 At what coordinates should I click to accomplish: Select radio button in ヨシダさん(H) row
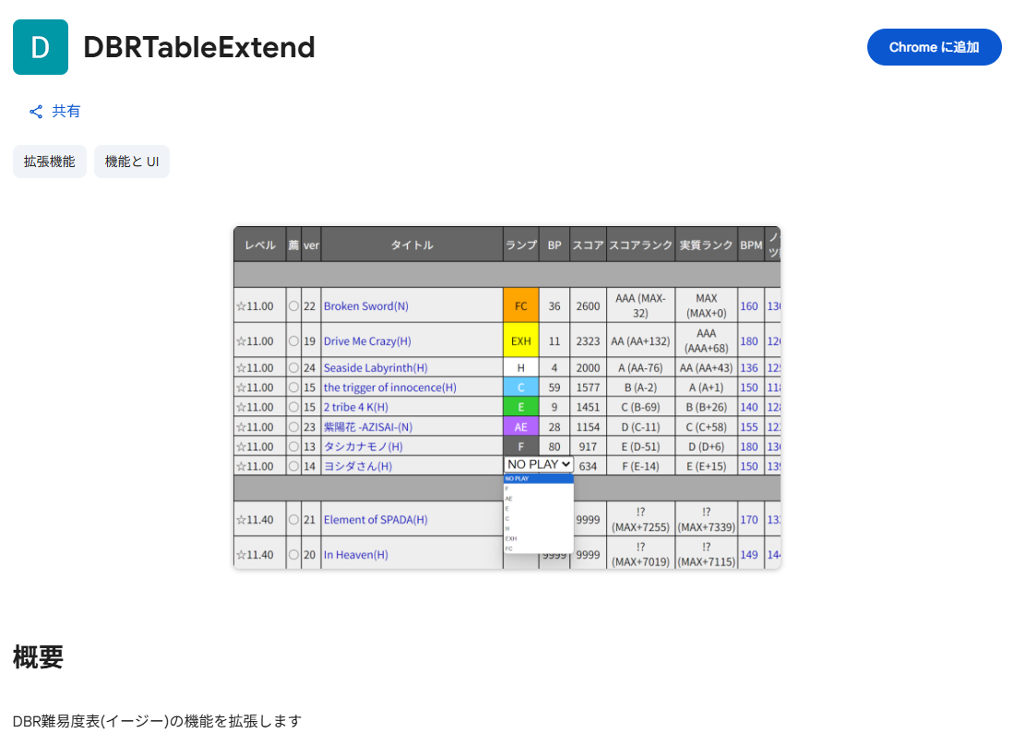293,466
